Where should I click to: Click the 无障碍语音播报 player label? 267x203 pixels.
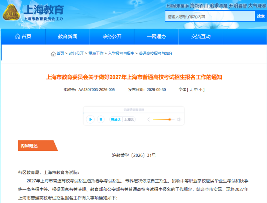134,110
